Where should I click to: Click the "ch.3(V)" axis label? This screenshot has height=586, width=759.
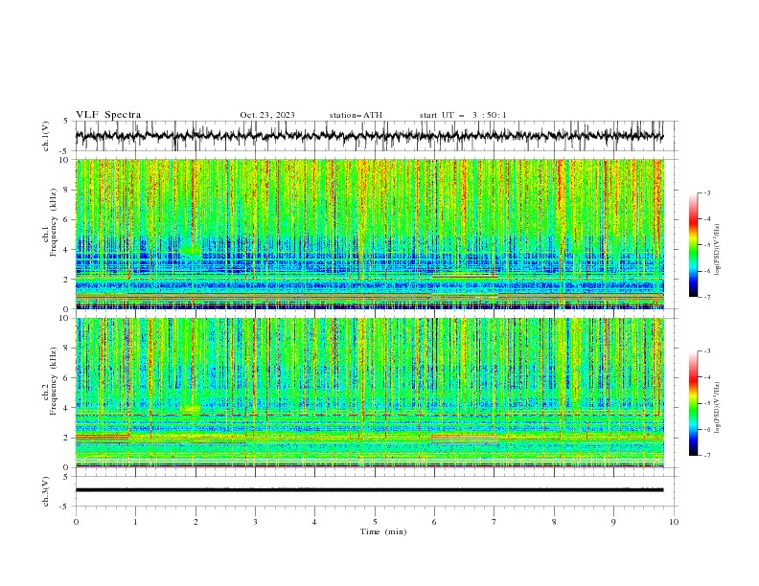click(46, 491)
